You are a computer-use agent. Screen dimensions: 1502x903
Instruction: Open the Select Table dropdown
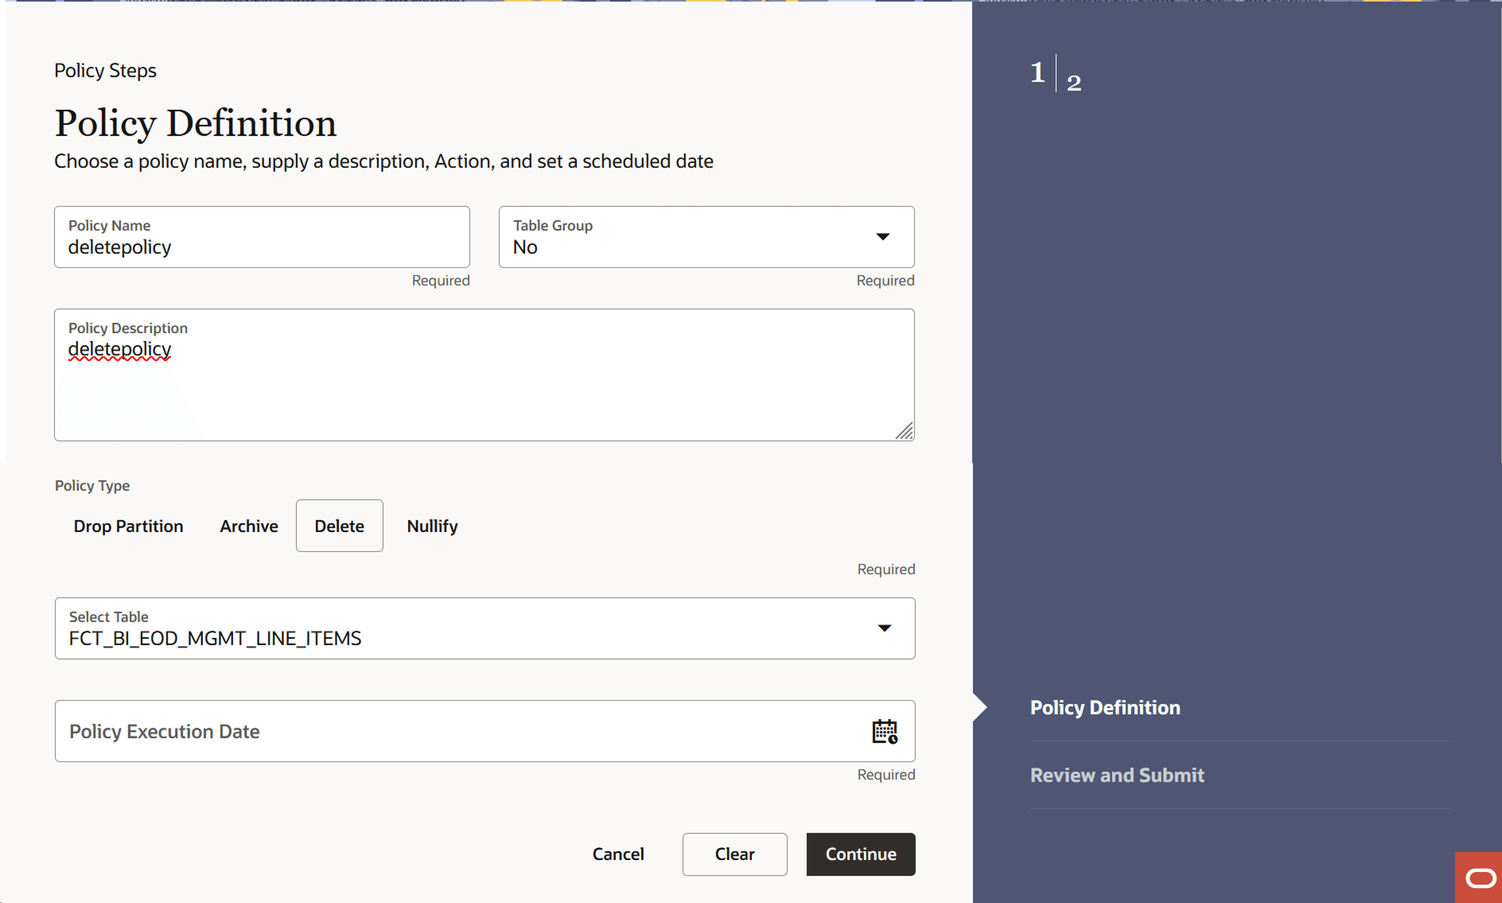click(484, 628)
